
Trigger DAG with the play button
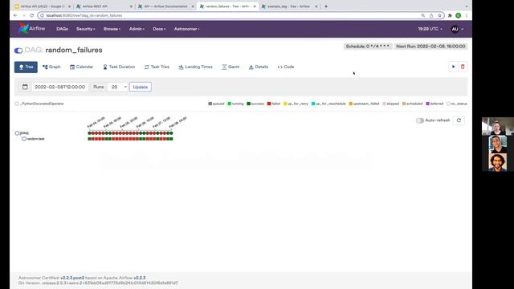(x=453, y=67)
